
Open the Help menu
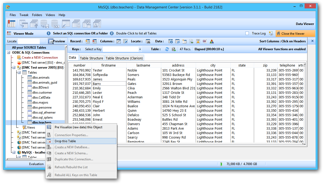[62, 15]
